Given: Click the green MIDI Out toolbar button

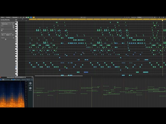Looking at the screenshot, I should coord(28,17).
